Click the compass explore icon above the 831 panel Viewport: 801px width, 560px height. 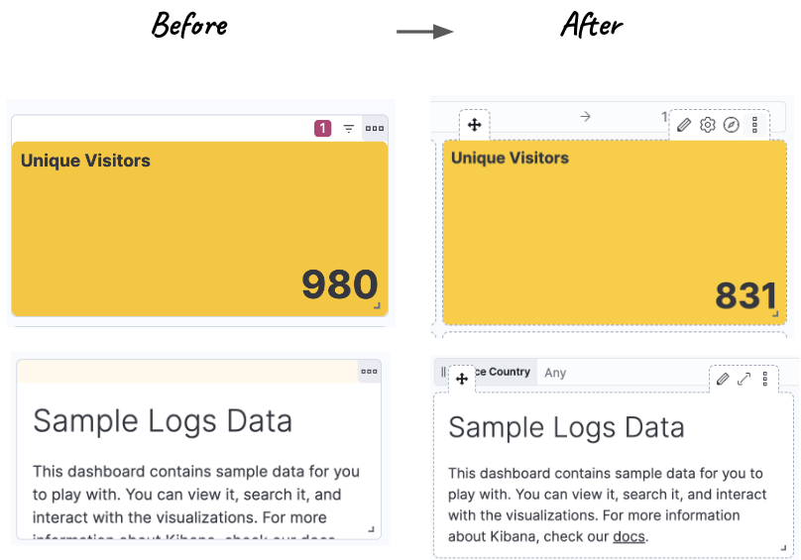pos(731,125)
